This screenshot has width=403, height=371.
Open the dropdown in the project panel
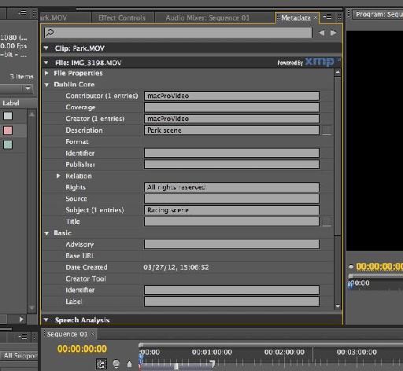tap(28, 89)
